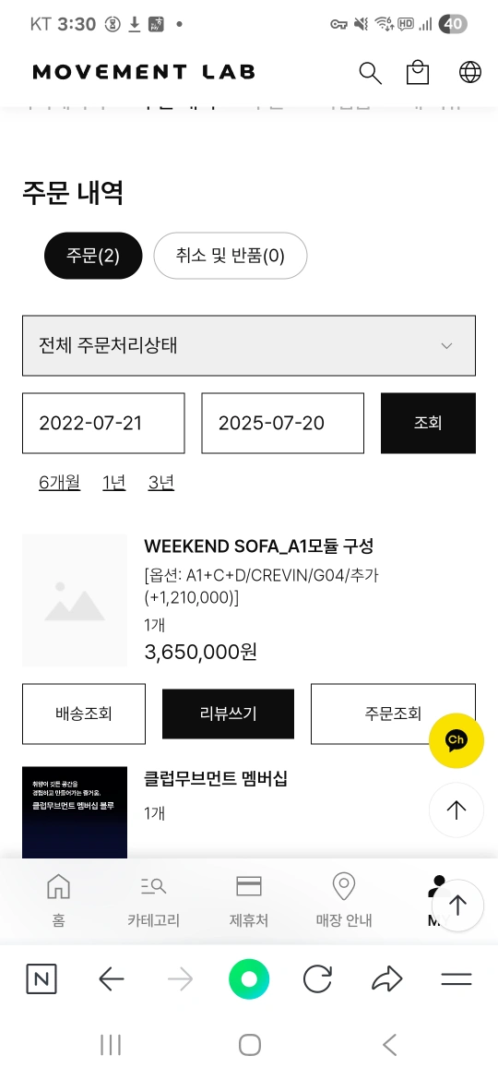The height and width of the screenshot is (1080, 498).
Task: Open the shopping bag cart icon
Action: 418,72
